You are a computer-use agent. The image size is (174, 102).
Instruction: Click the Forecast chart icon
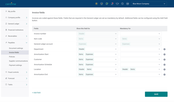click(6, 78)
